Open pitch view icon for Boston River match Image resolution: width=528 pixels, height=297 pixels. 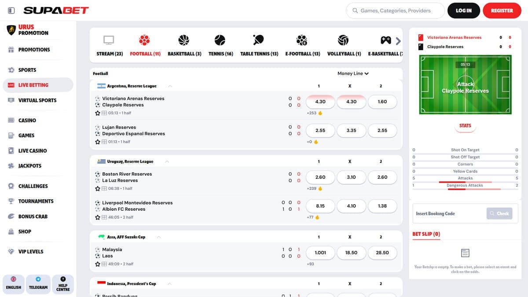pyautogui.click(x=104, y=188)
